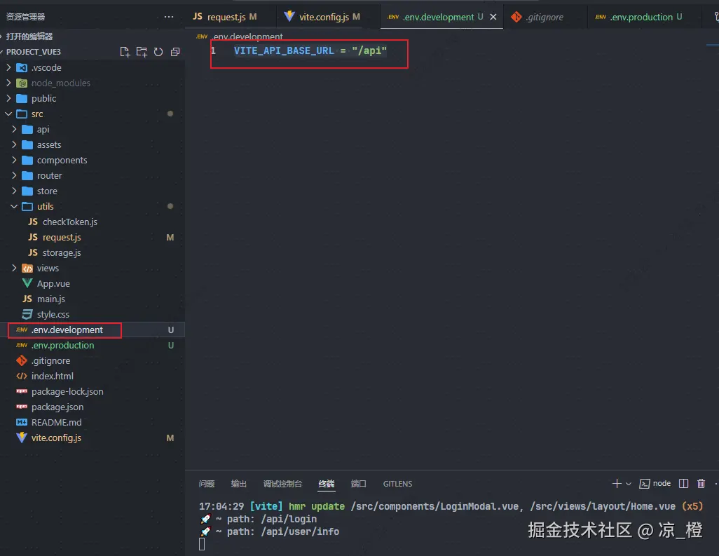Collapse the utils folder

pos(14,206)
